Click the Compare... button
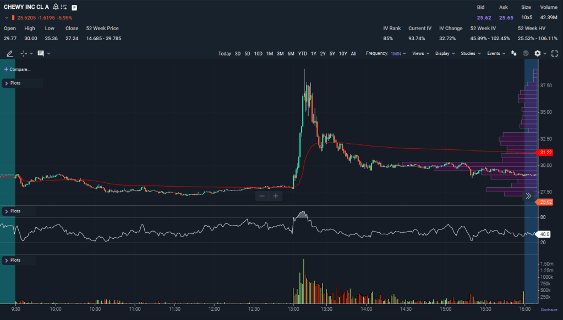This screenshot has width=563, height=320. click(17, 70)
